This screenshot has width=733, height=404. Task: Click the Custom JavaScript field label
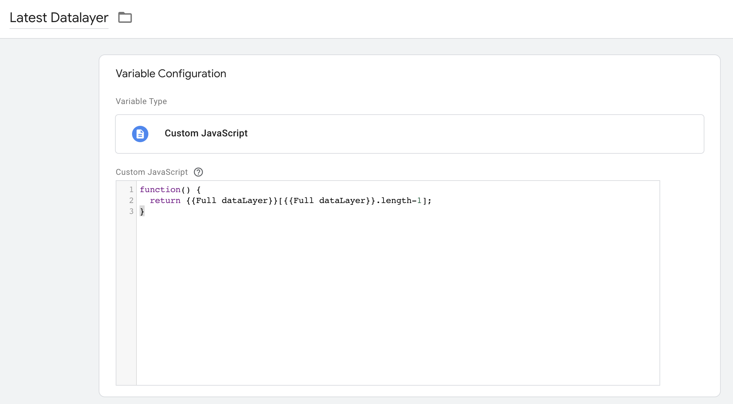pyautogui.click(x=151, y=172)
